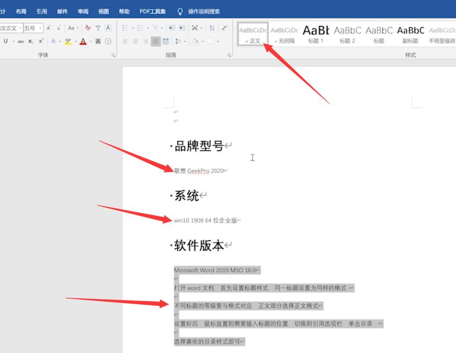Image resolution: width=456 pixels, height=353 pixels.
Task: Click the enclosed characters icon
Action: click(108, 41)
